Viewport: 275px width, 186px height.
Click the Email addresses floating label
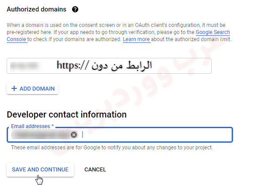[30, 126]
